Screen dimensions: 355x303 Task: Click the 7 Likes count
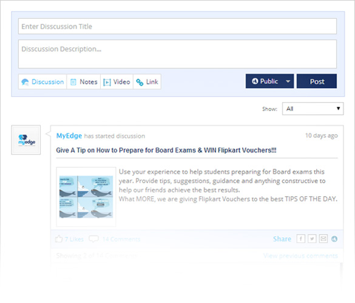point(74,239)
